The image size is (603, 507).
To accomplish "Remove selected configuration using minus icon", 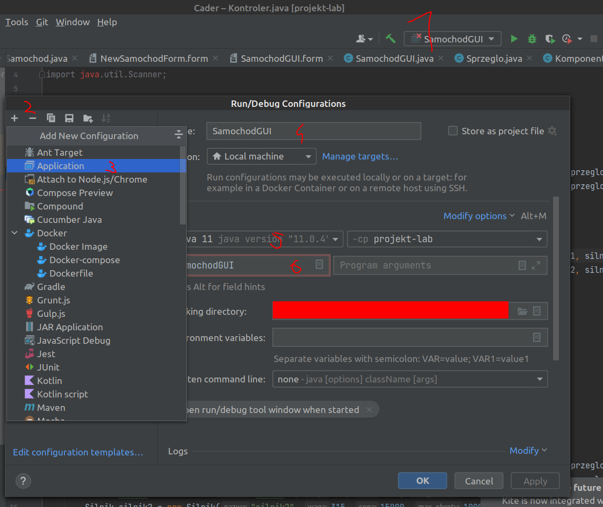I will coord(32,118).
